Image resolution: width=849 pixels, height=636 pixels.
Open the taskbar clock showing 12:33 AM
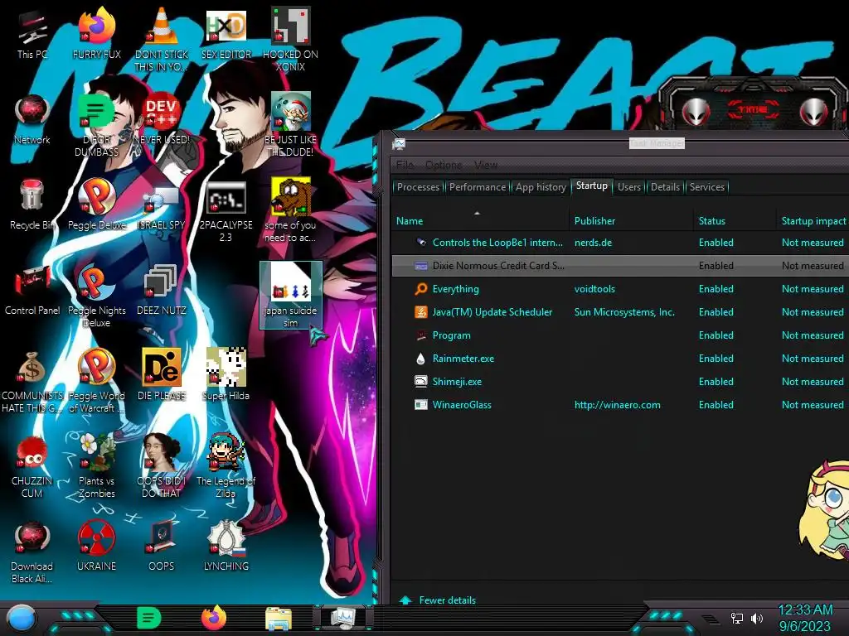click(805, 618)
